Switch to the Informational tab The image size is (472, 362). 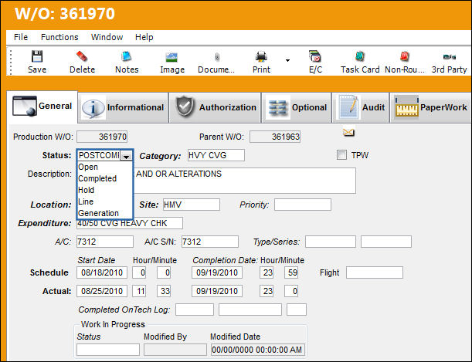click(x=123, y=107)
